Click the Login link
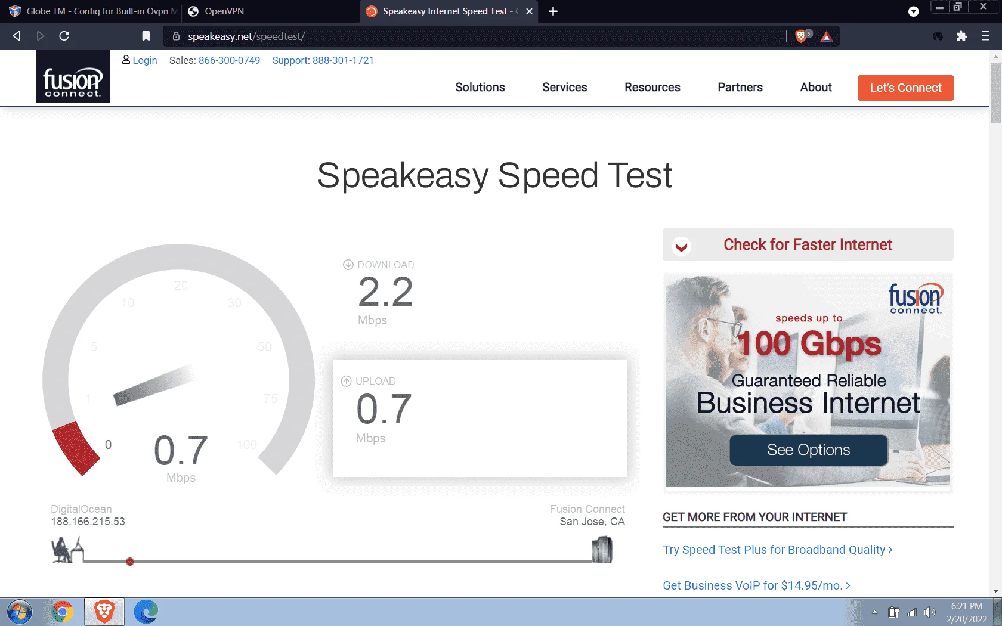This screenshot has height=626, width=1002. click(145, 60)
